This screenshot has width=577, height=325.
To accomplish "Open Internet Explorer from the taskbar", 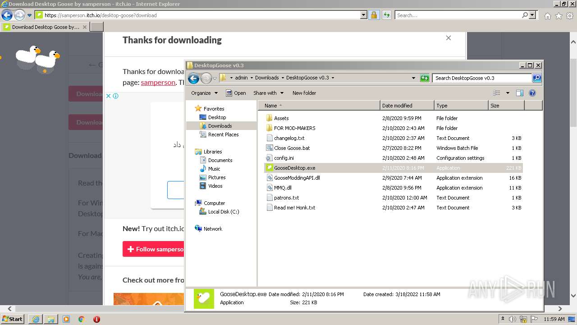I will (x=36, y=319).
